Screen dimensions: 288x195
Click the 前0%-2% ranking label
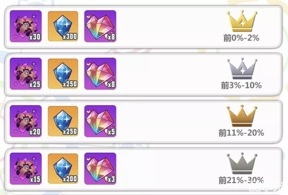pyautogui.click(x=241, y=38)
